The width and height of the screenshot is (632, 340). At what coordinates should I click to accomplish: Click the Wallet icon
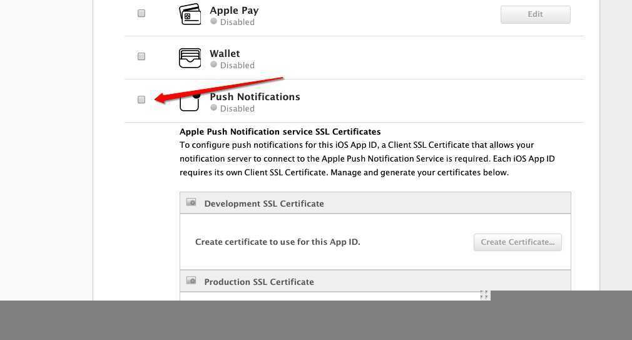click(x=190, y=58)
